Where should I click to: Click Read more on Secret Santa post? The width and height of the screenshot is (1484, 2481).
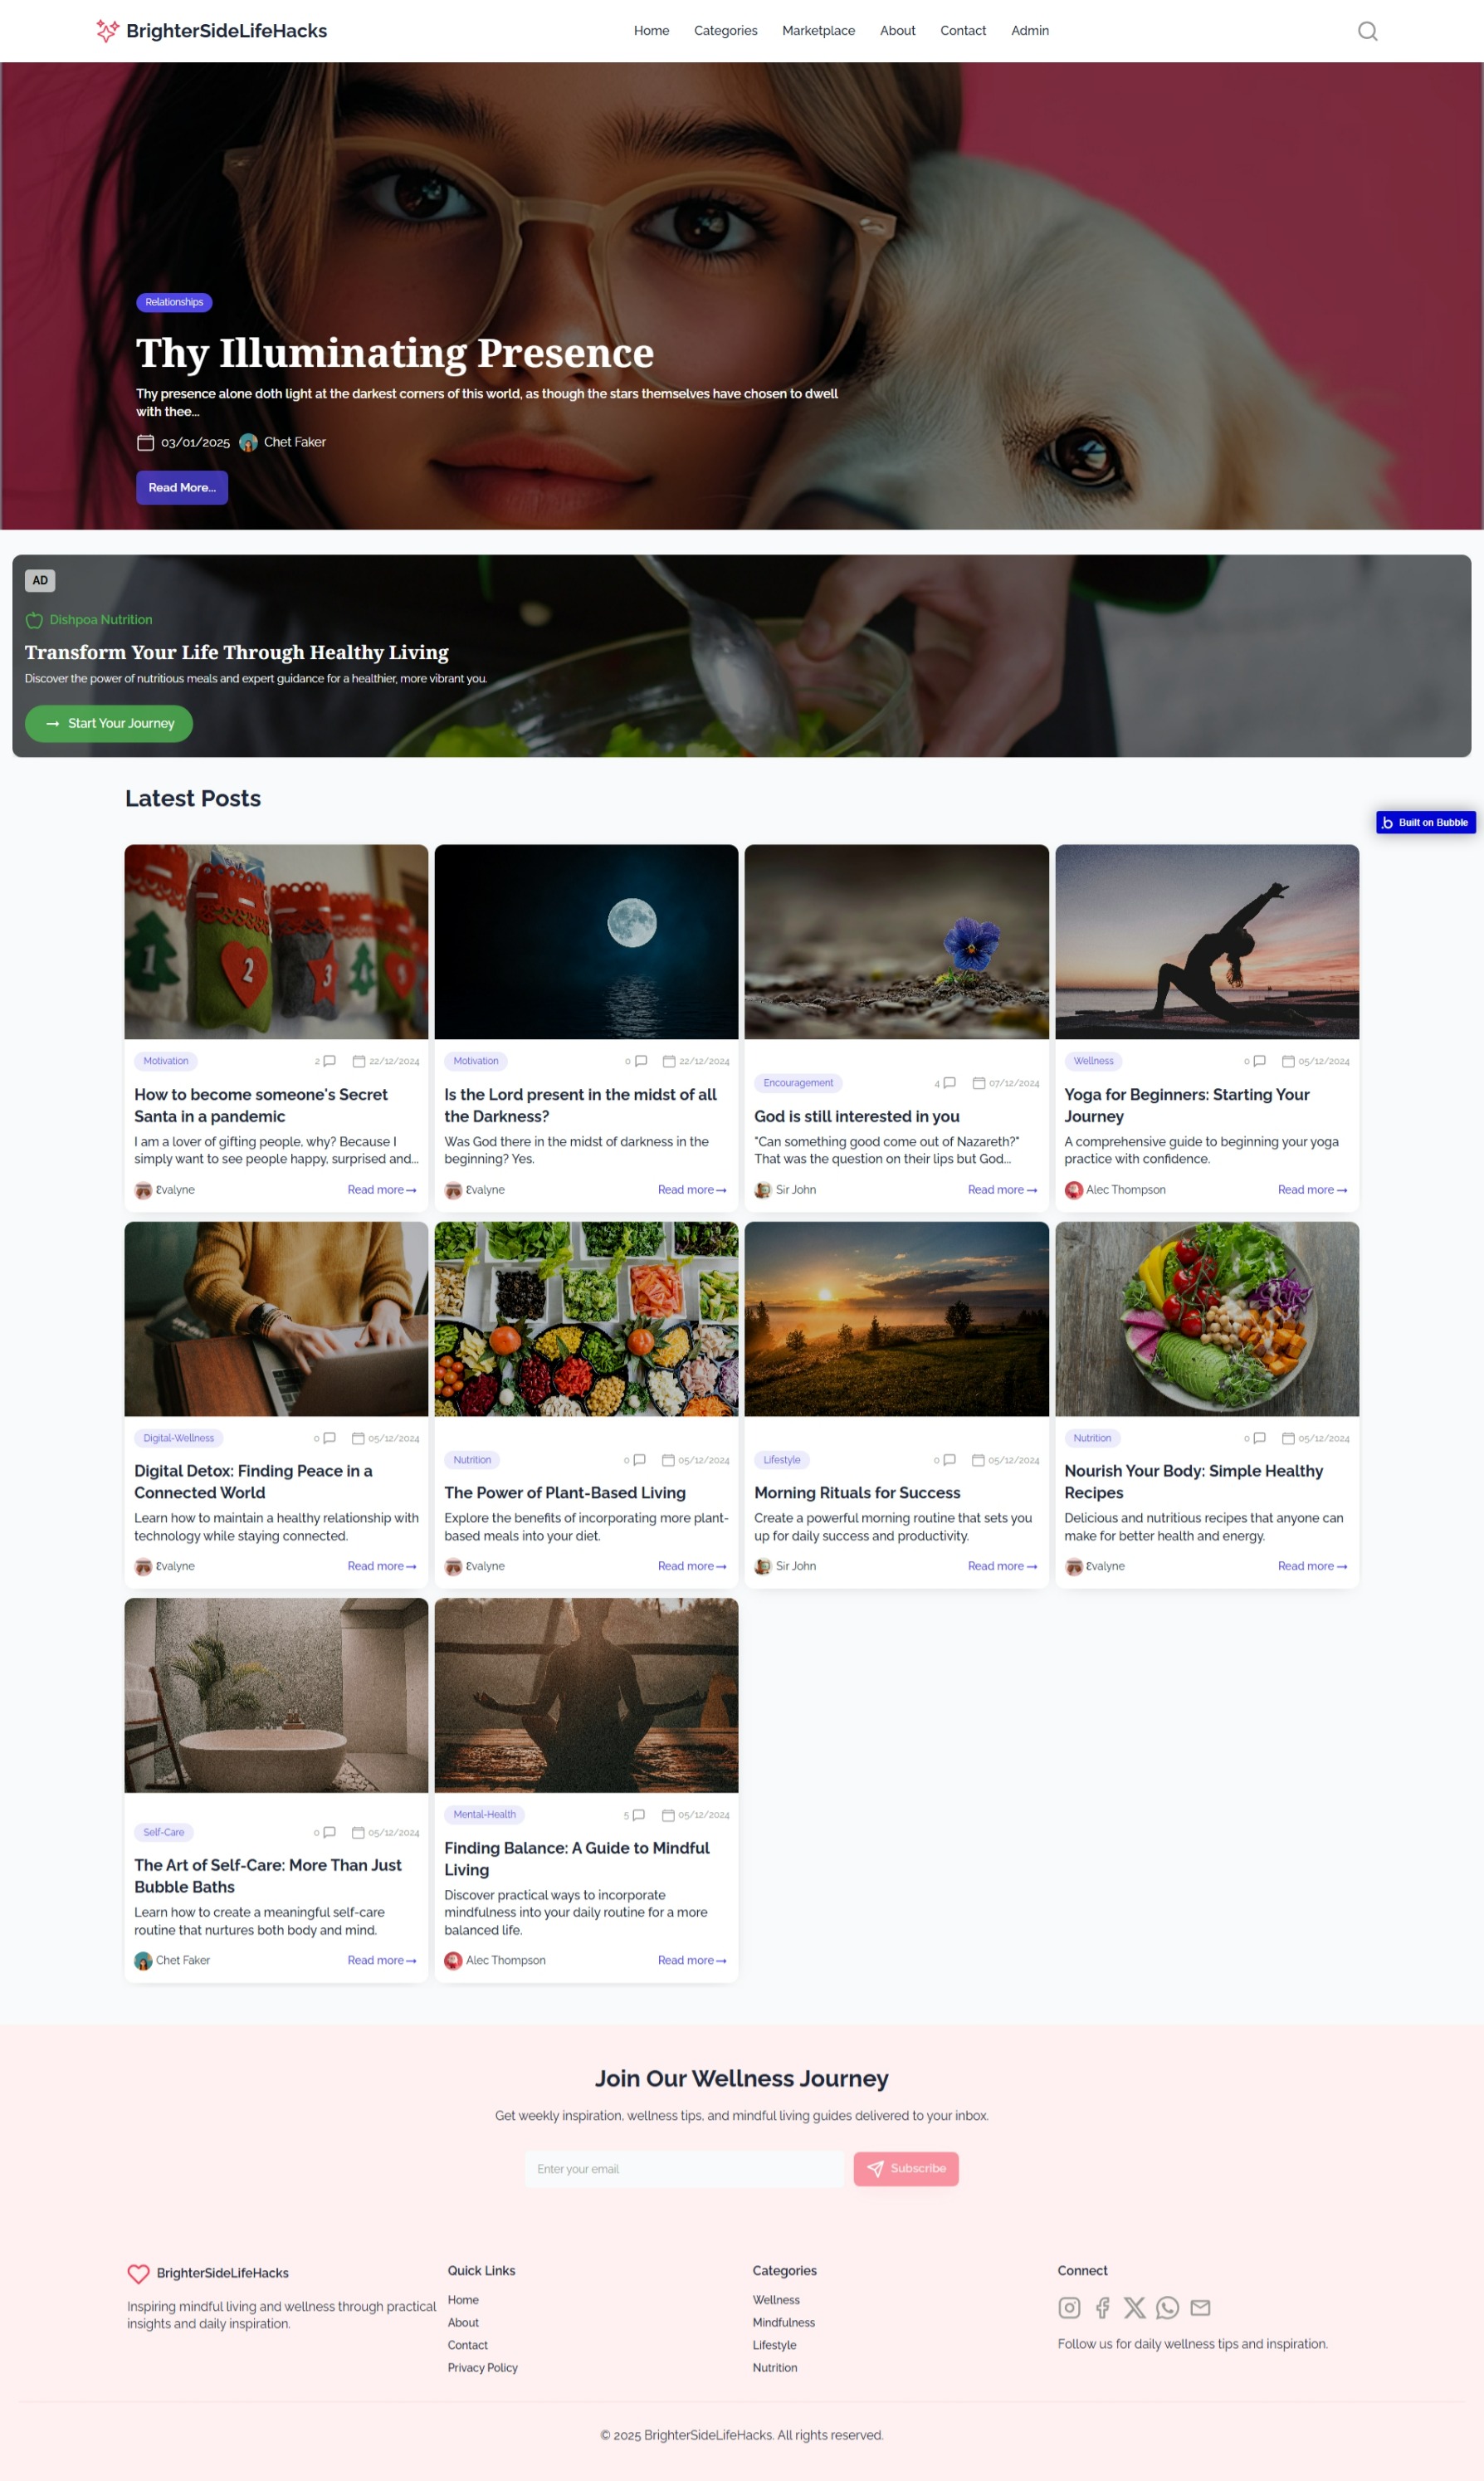tap(382, 1190)
